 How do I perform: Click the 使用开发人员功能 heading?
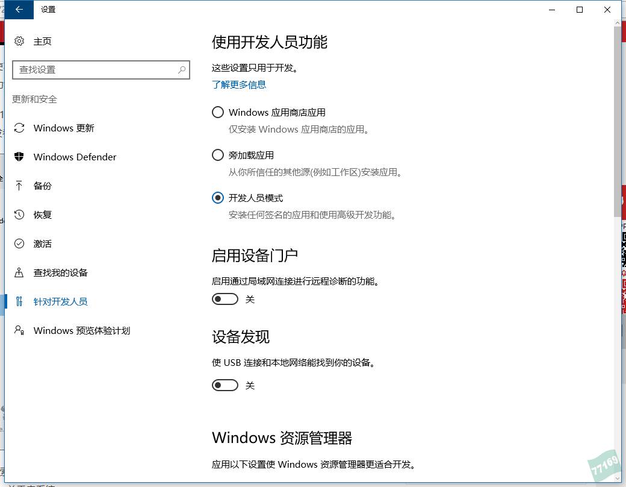(x=270, y=42)
